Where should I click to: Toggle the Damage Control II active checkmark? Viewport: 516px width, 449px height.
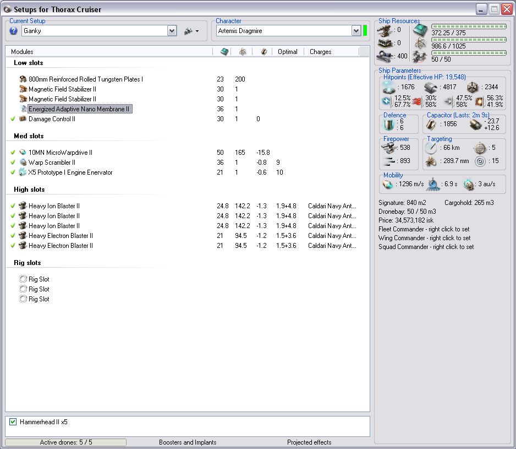(x=13, y=119)
